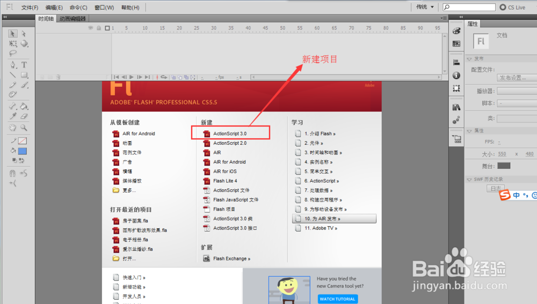This screenshot has height=304, width=537.
Task: Select the Text tool
Action: [x=24, y=65]
